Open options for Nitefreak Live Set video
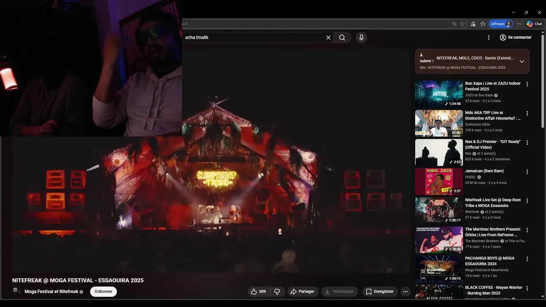The image size is (546, 307). [x=527, y=200]
